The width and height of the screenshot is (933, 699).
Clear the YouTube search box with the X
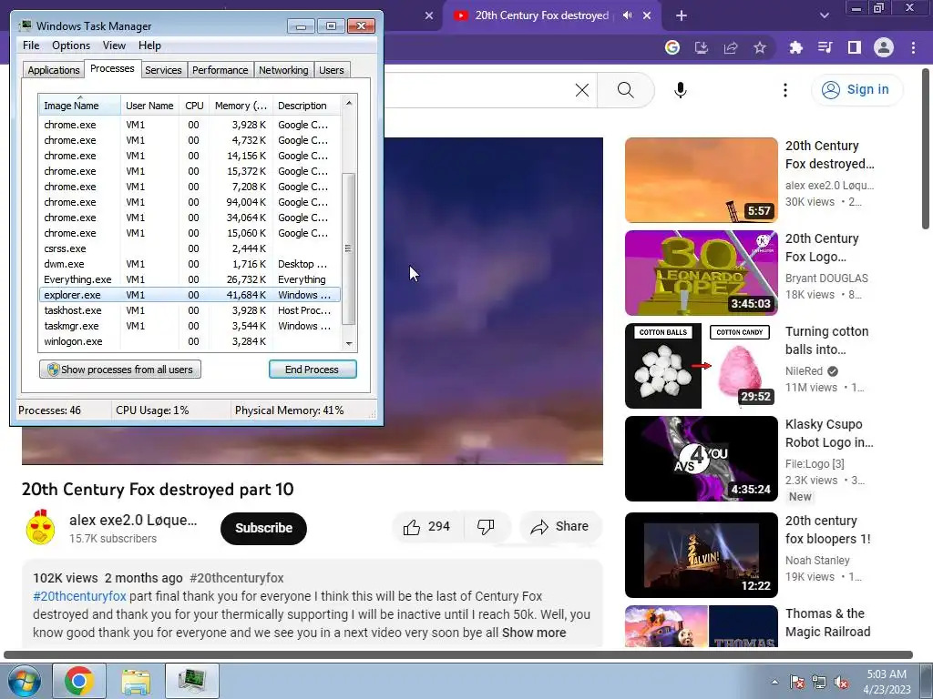pyautogui.click(x=582, y=90)
